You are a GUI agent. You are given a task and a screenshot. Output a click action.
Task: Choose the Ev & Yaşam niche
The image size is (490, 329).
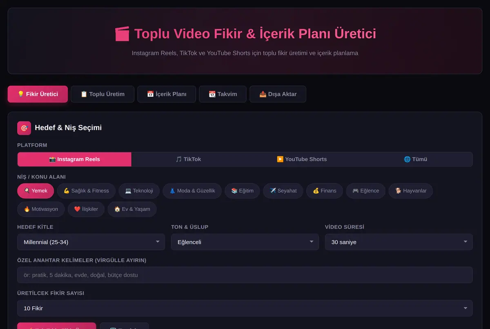point(132,209)
